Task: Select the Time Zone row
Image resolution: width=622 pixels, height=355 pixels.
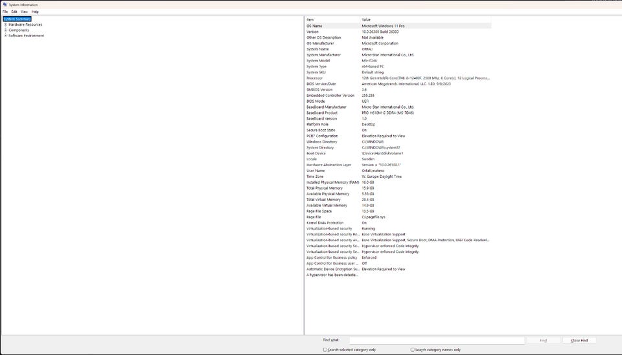Action: pos(398,177)
